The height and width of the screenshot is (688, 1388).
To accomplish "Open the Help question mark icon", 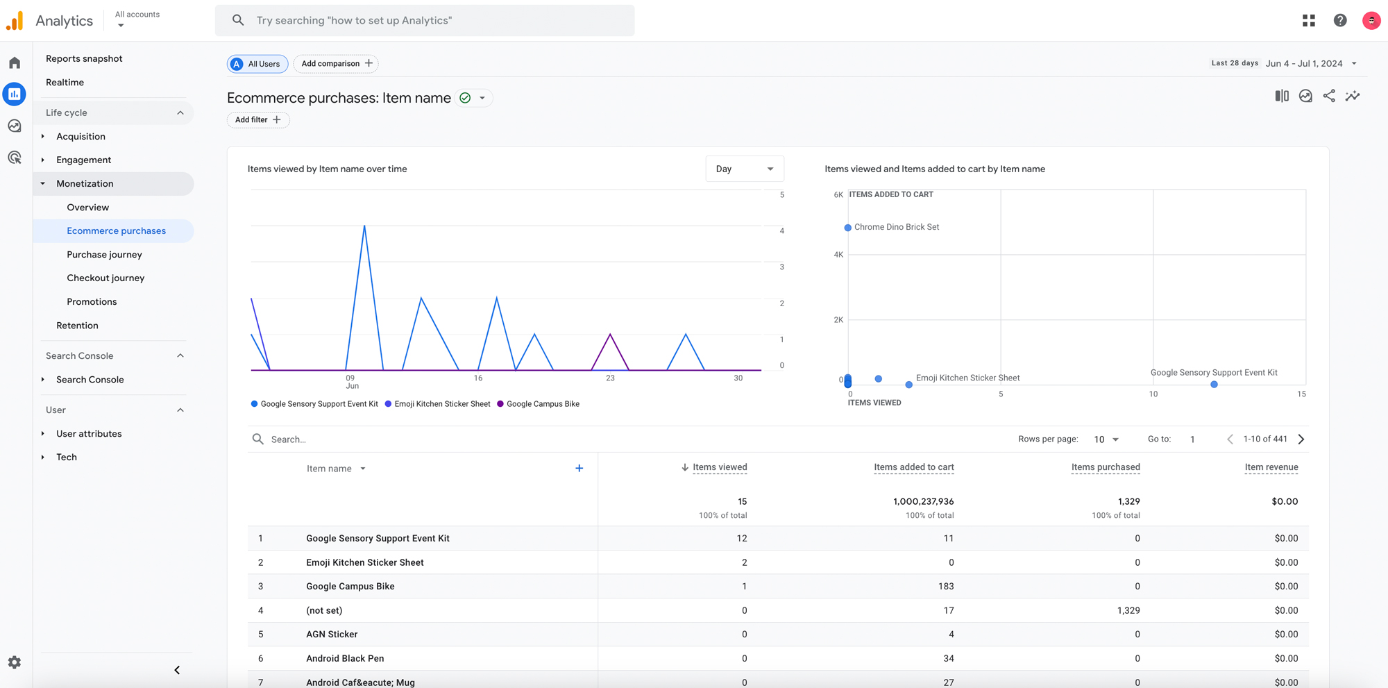I will click(1340, 21).
